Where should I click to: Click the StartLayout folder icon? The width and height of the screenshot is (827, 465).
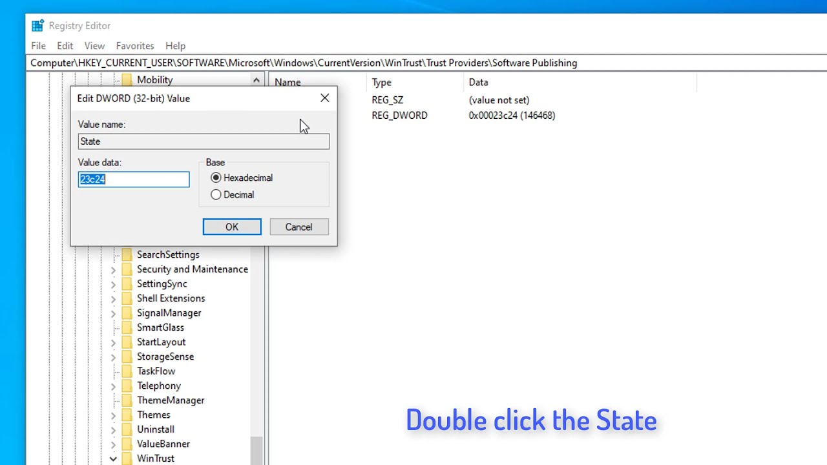click(127, 342)
